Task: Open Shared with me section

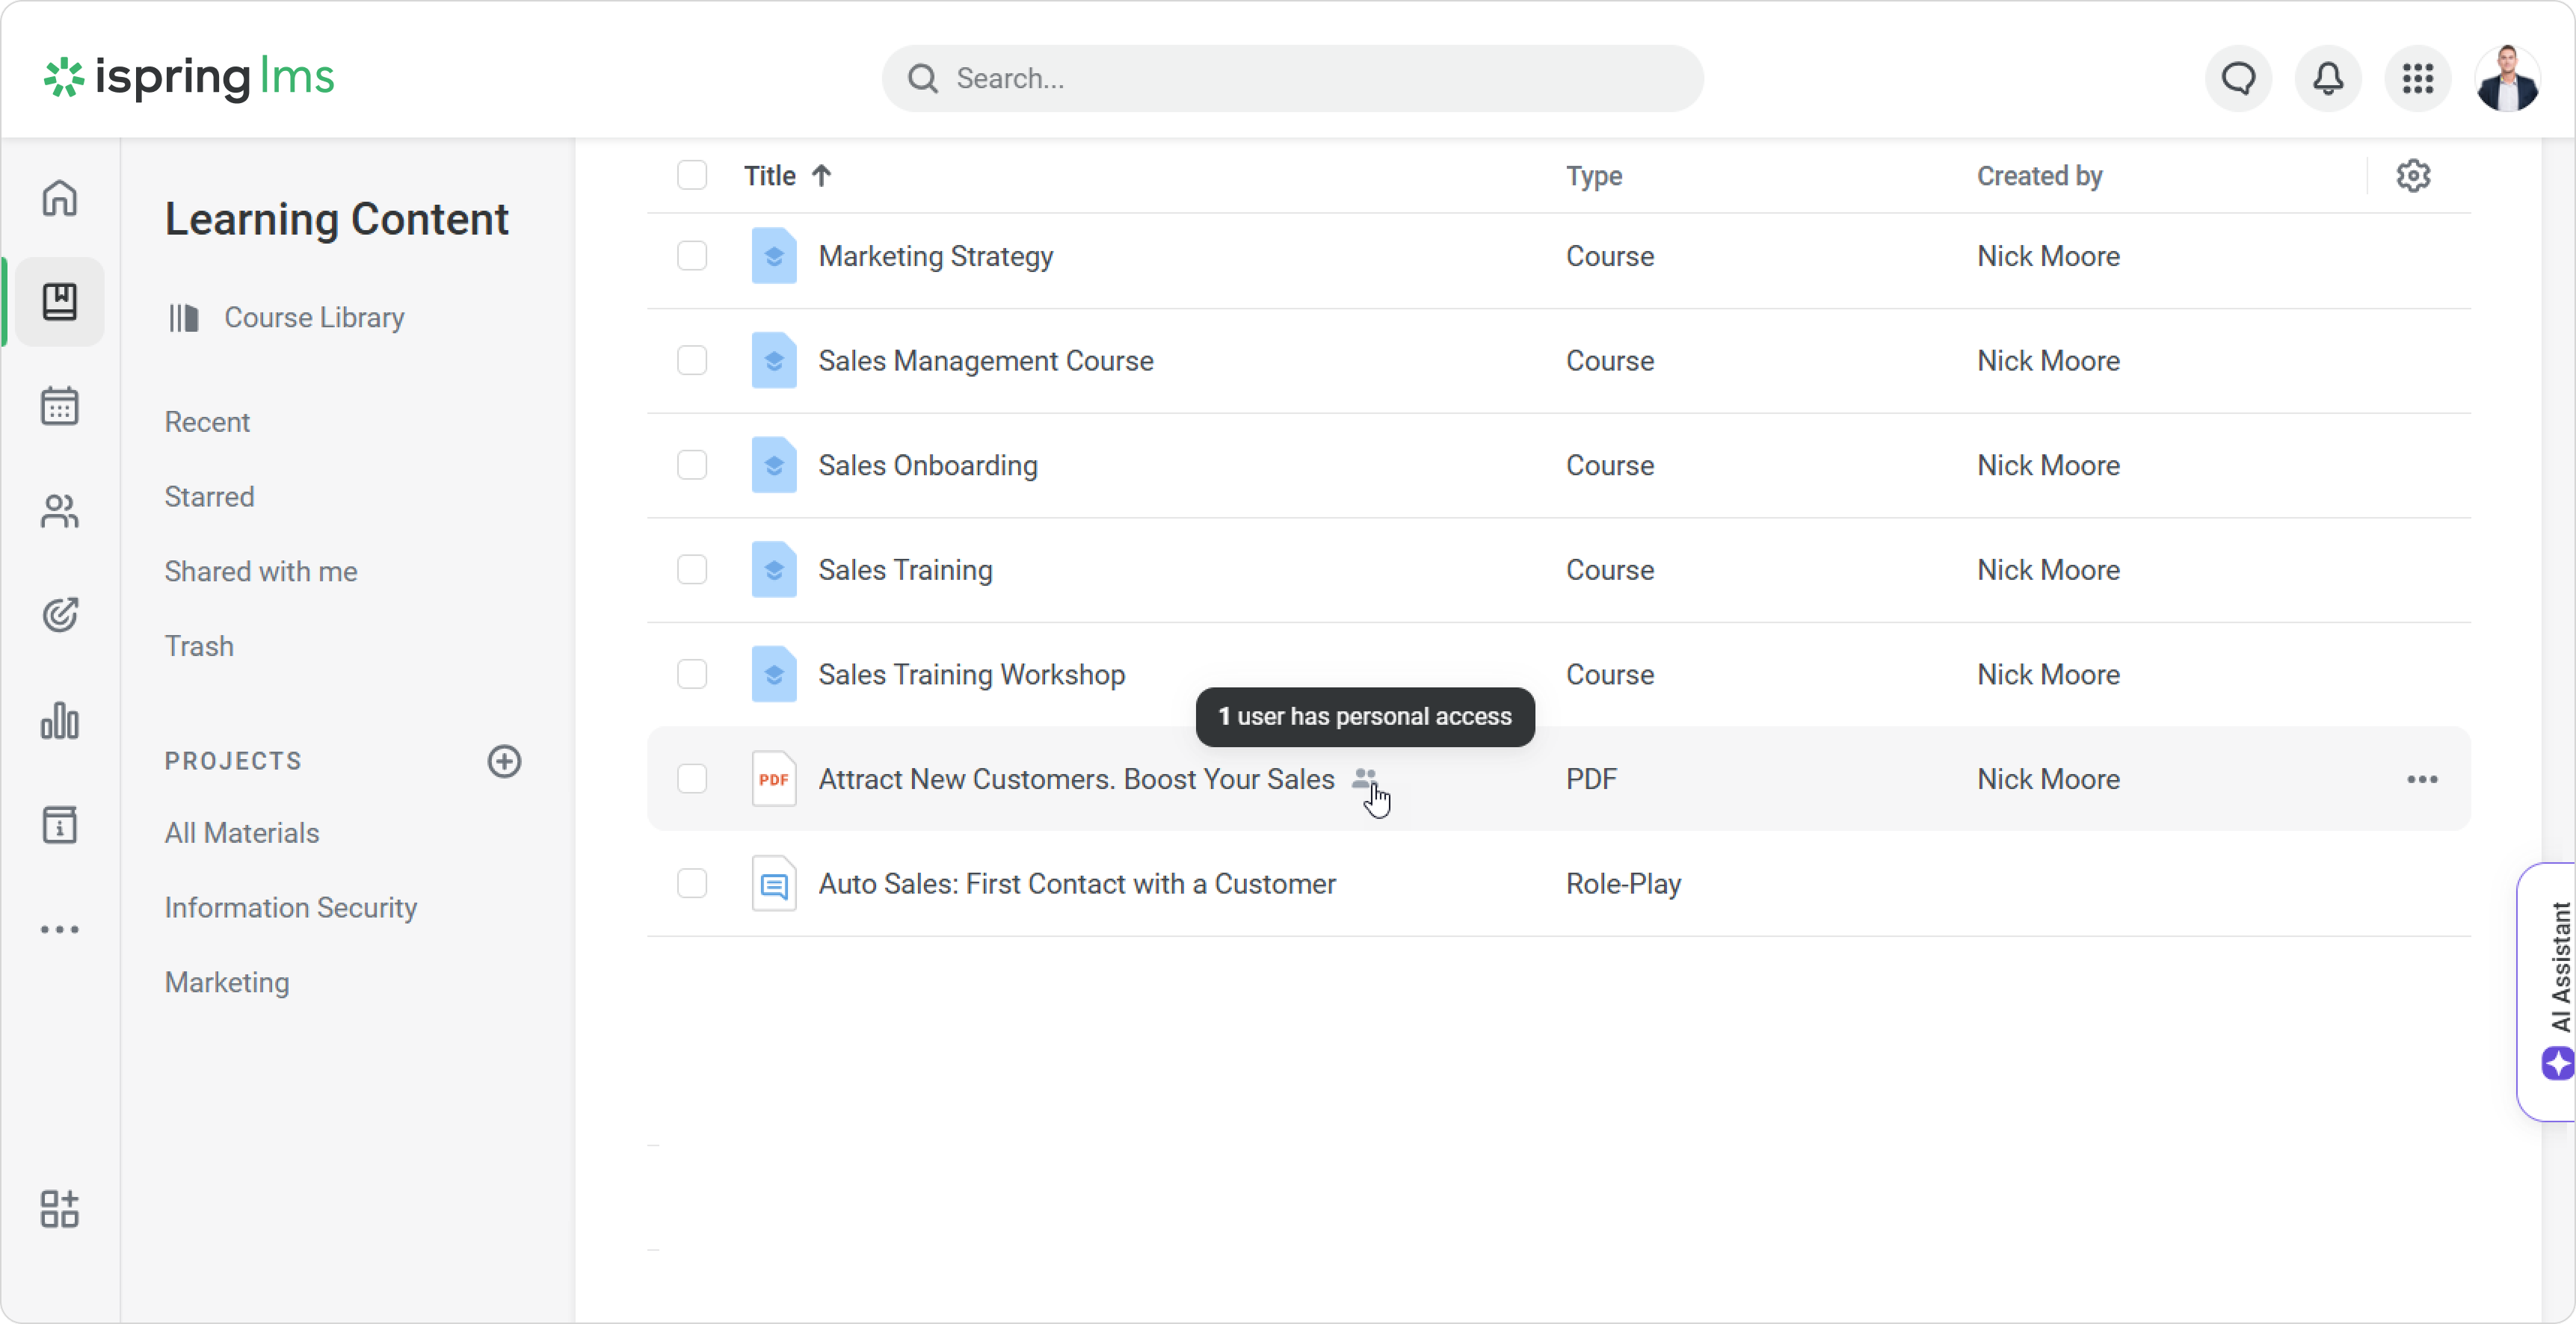Action: click(260, 572)
